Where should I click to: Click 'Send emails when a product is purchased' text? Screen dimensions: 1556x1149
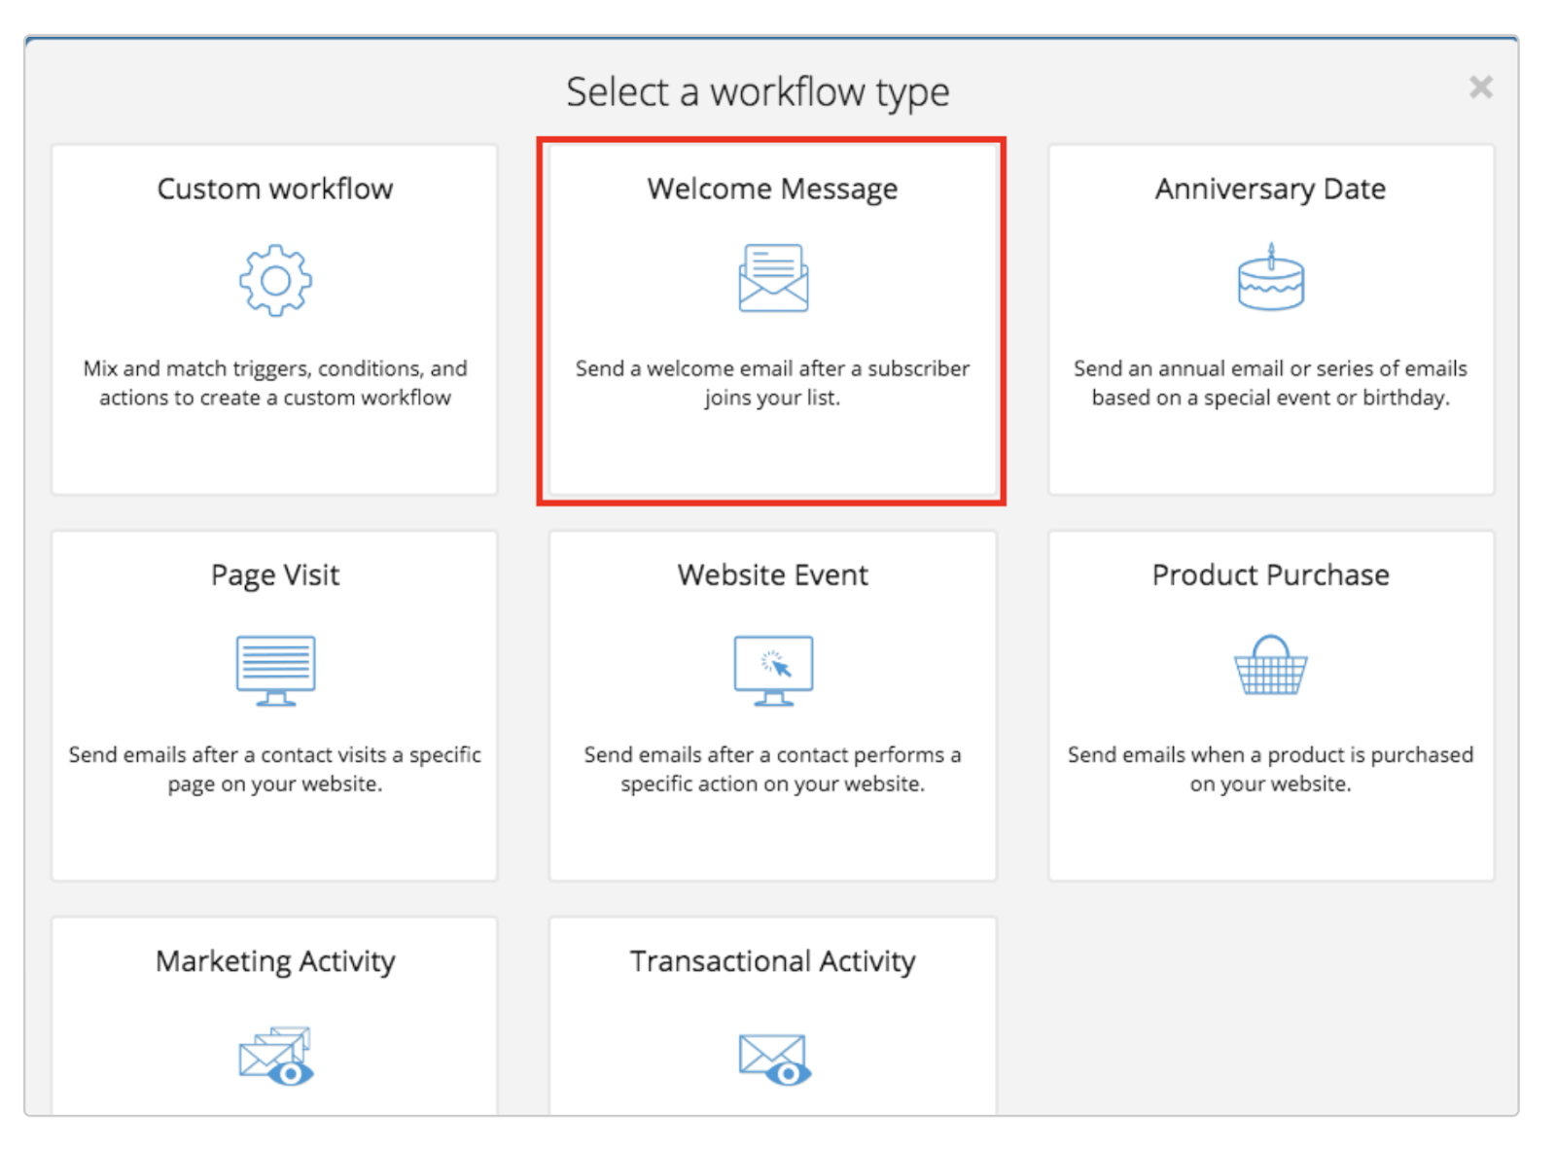pyautogui.click(x=1271, y=769)
